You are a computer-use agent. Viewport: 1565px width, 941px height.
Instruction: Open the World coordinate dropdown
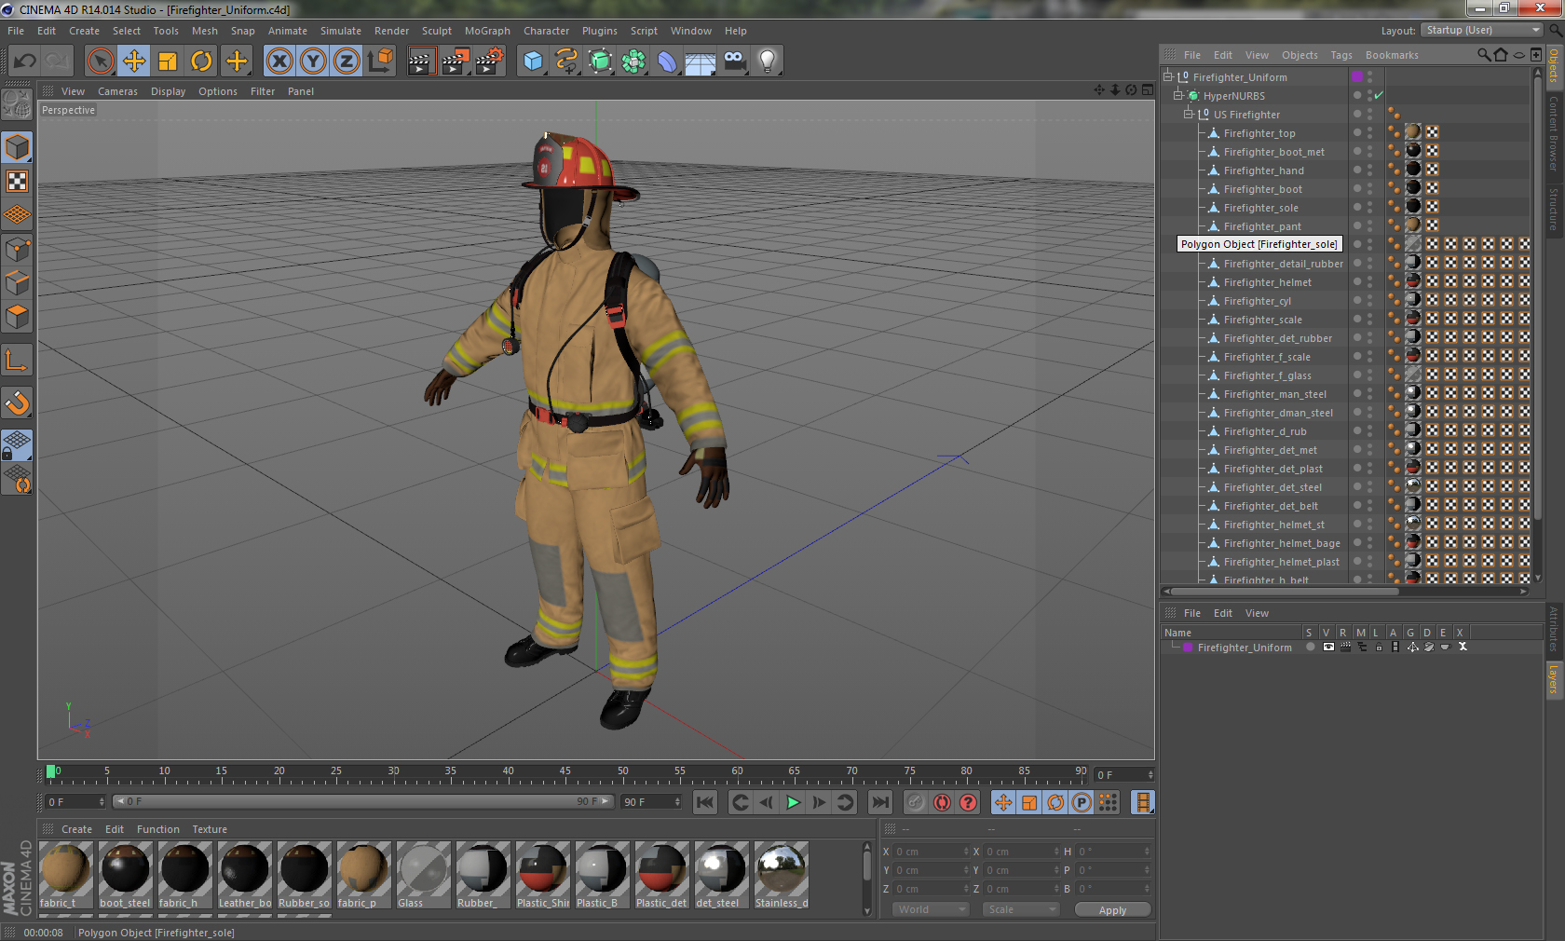coord(931,909)
